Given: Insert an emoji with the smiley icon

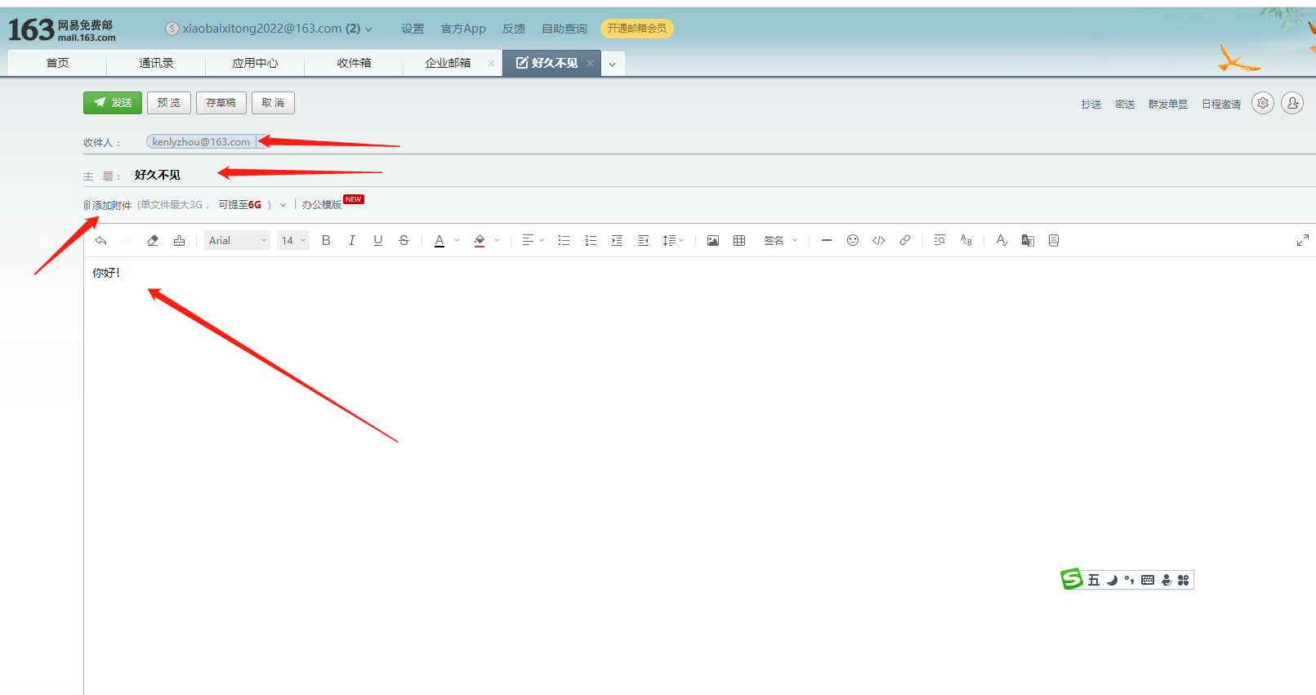Looking at the screenshot, I should point(852,240).
